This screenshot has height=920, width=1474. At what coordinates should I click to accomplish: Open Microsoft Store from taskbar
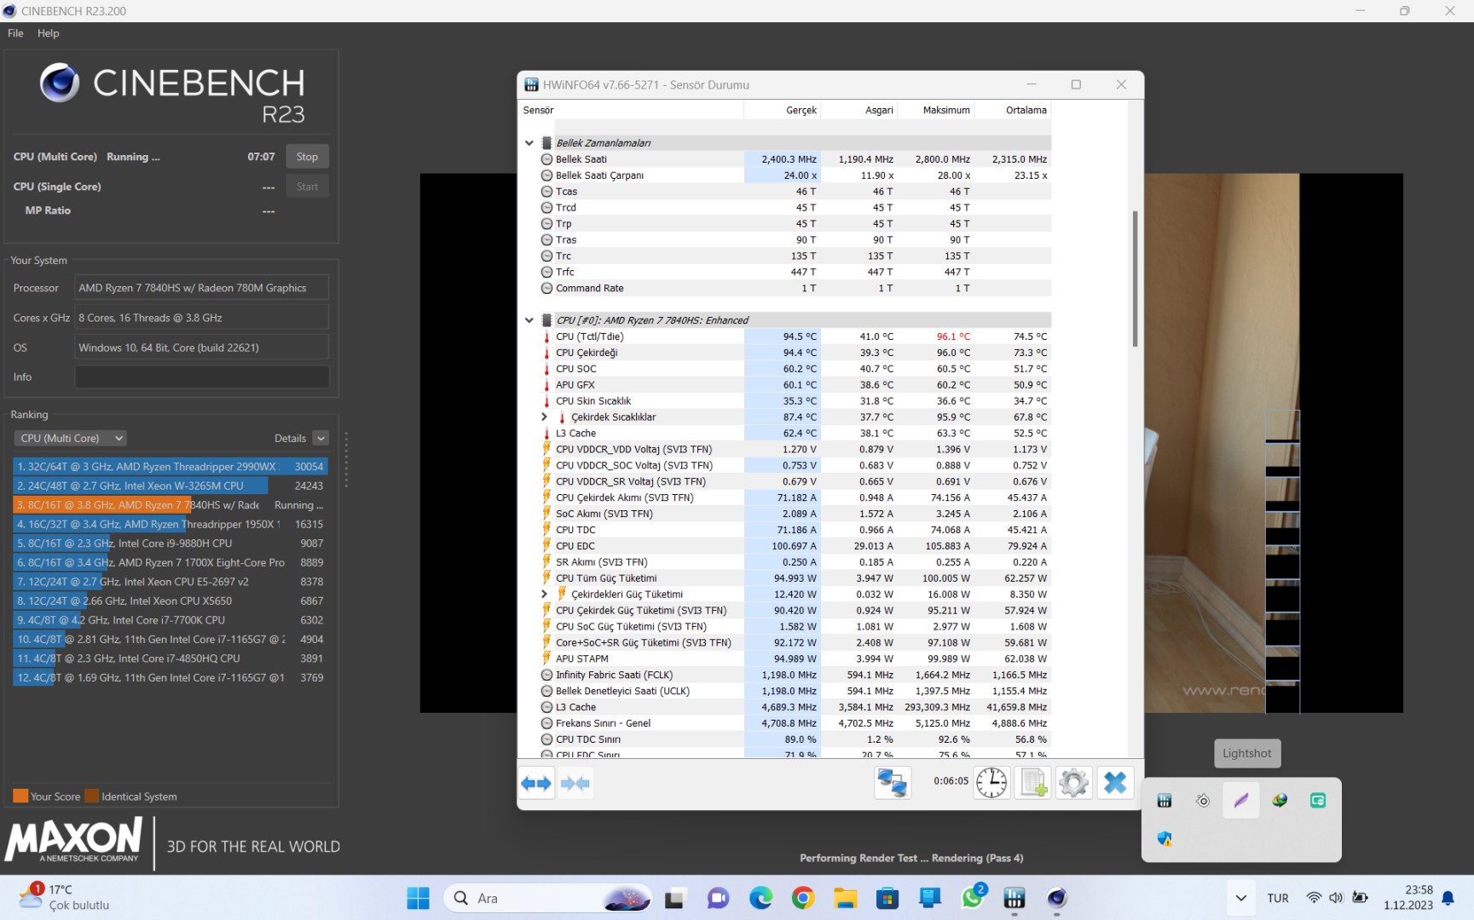click(x=887, y=898)
